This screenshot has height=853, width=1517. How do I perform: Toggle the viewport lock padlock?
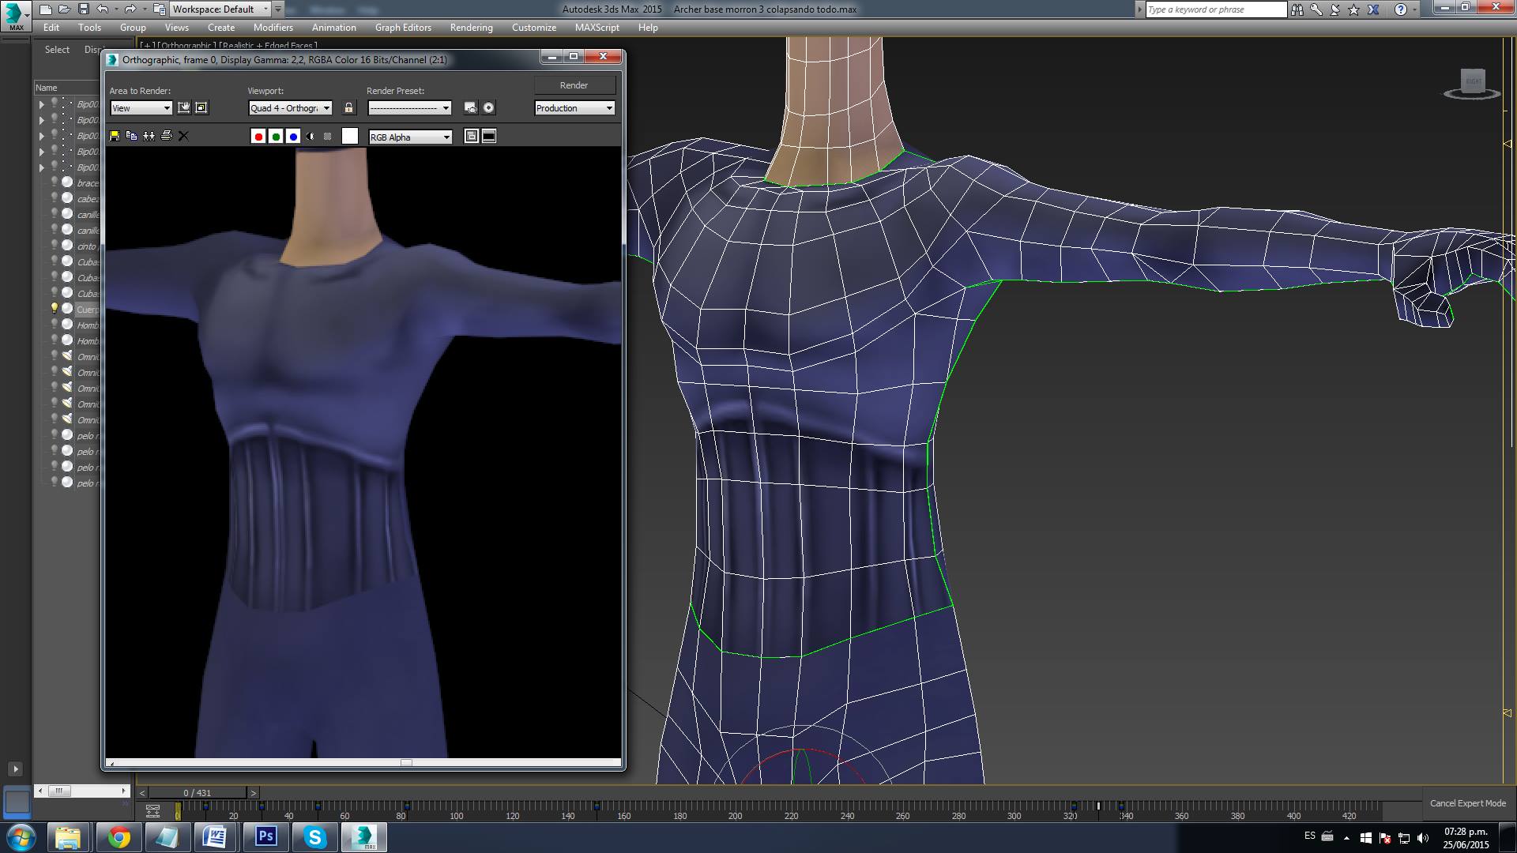pyautogui.click(x=348, y=108)
